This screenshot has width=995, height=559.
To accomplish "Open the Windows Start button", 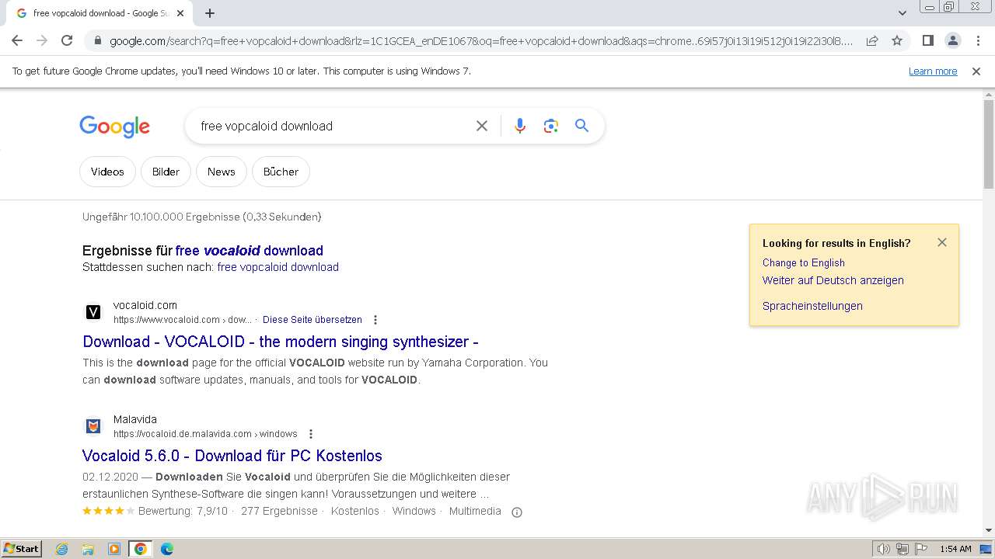I will tap(22, 549).
